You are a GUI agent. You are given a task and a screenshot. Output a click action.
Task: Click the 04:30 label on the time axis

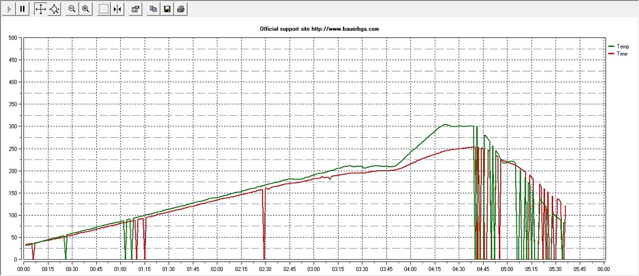click(x=459, y=269)
